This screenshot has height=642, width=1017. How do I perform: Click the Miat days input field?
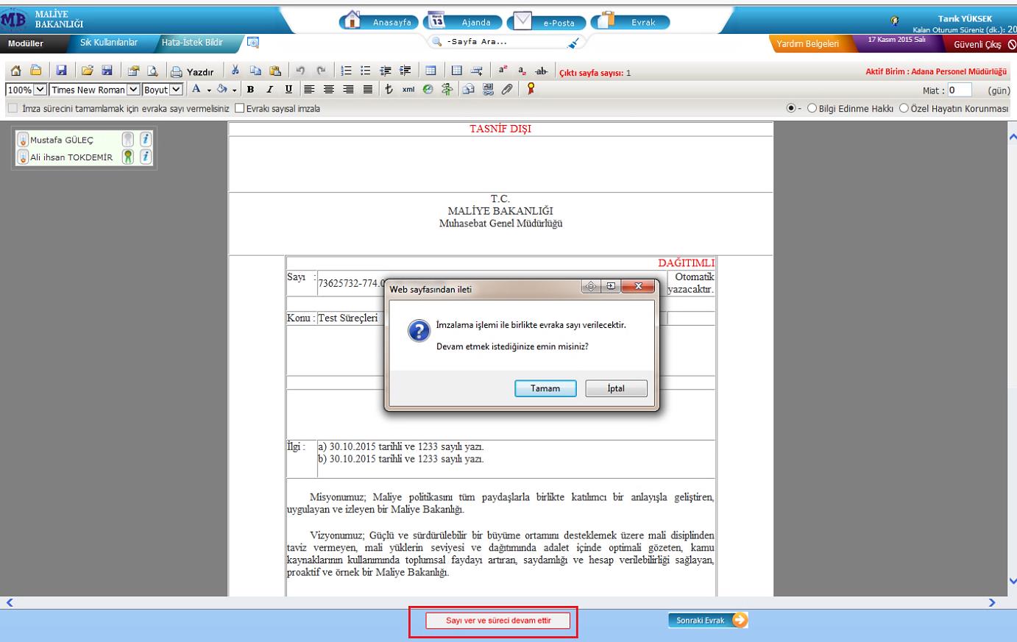coord(960,90)
